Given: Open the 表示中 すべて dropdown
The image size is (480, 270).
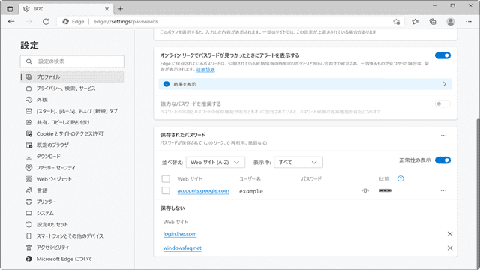Looking at the screenshot, I should [x=298, y=162].
